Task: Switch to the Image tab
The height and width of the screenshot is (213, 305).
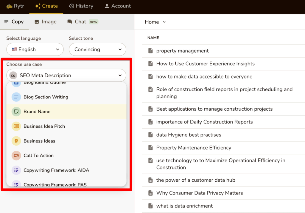Action: pos(46,22)
